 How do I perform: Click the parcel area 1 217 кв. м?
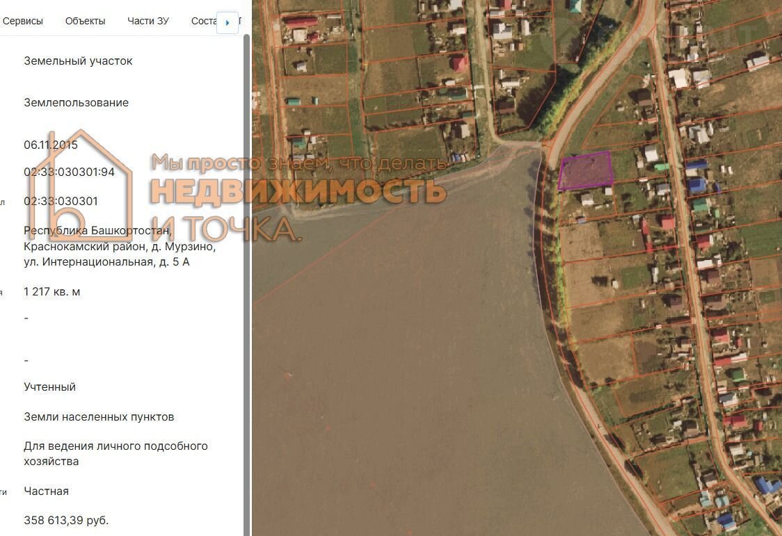[52, 291]
